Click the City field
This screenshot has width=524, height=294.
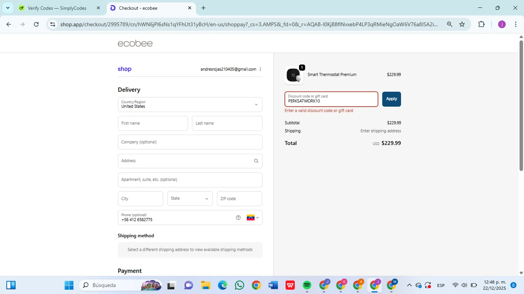pyautogui.click(x=140, y=198)
